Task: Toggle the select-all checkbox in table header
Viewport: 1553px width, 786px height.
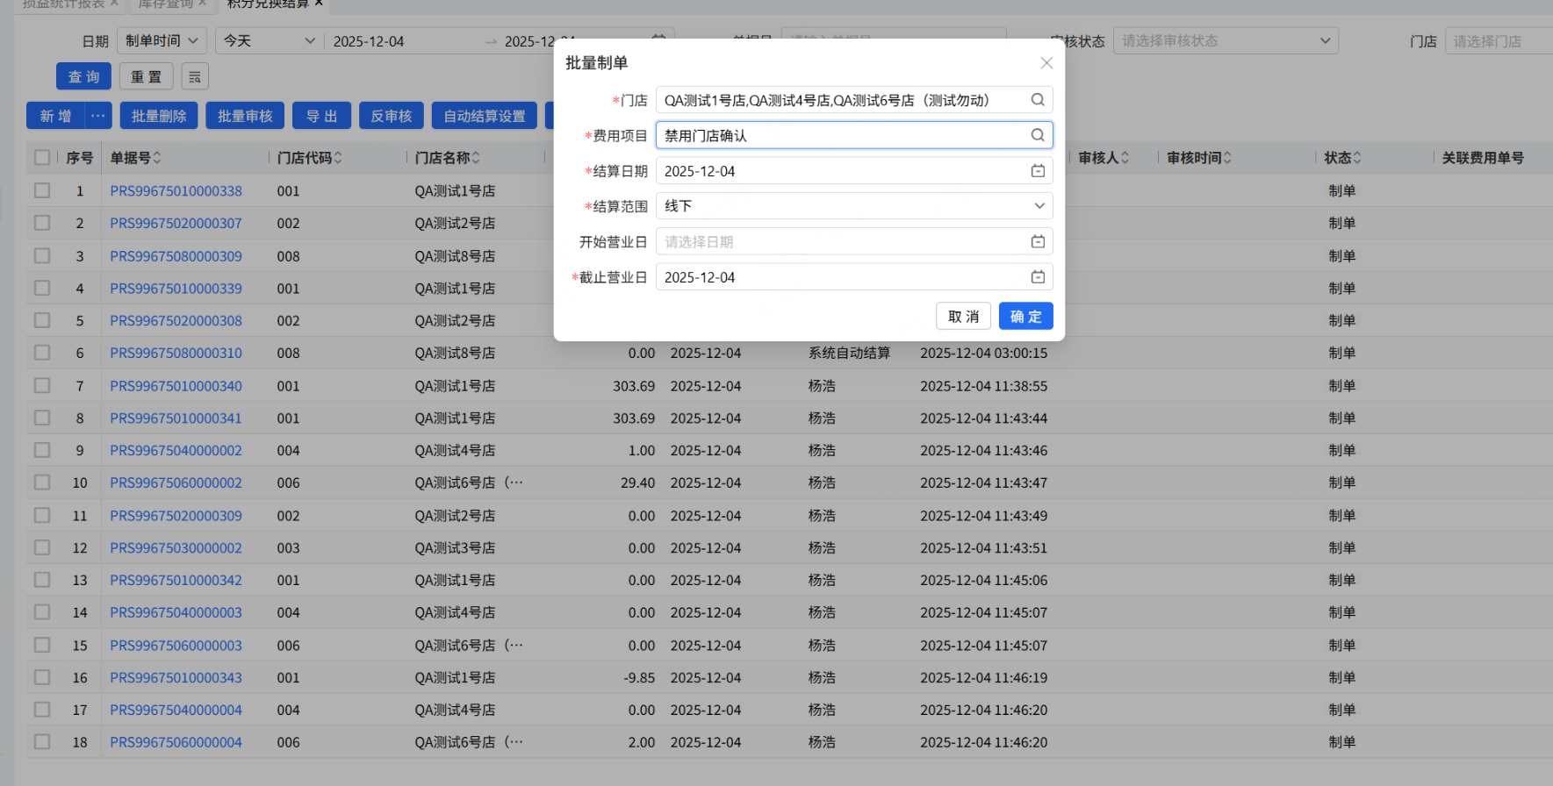Action: tap(42, 158)
